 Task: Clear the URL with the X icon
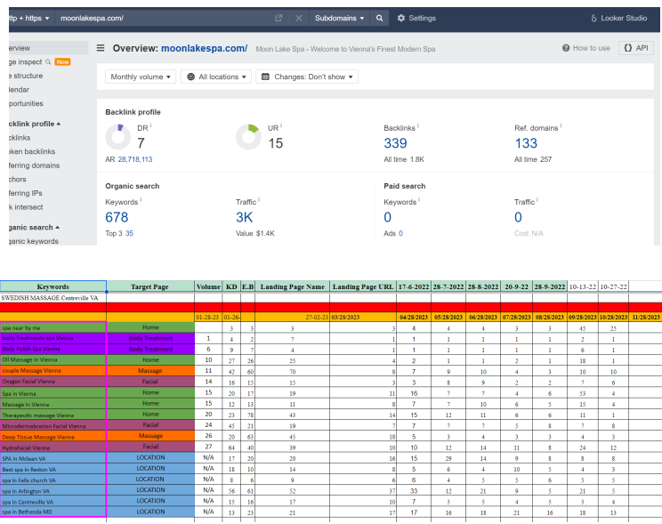coord(298,18)
